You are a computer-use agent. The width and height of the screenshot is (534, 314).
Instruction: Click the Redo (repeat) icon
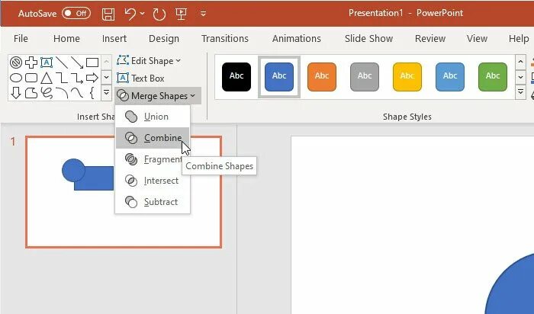coord(159,14)
